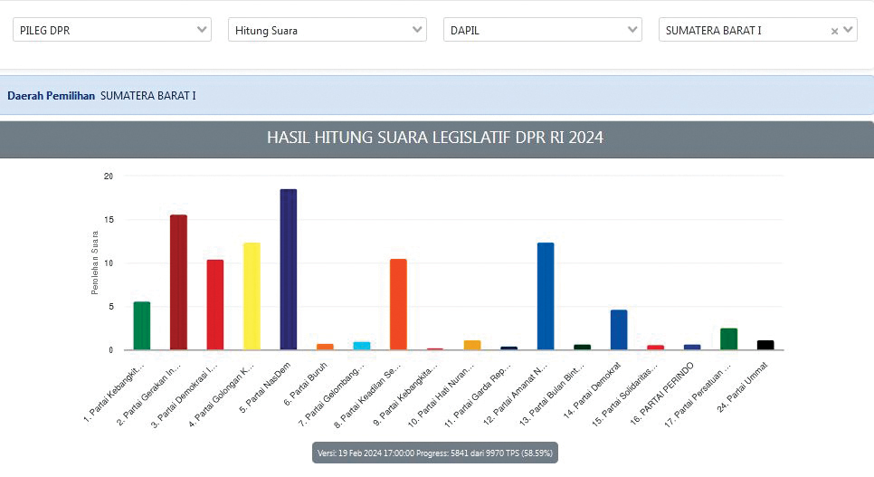Click the SUMATERA BARAT I dropdown arrow
This screenshot has height=477, width=874.
(848, 30)
